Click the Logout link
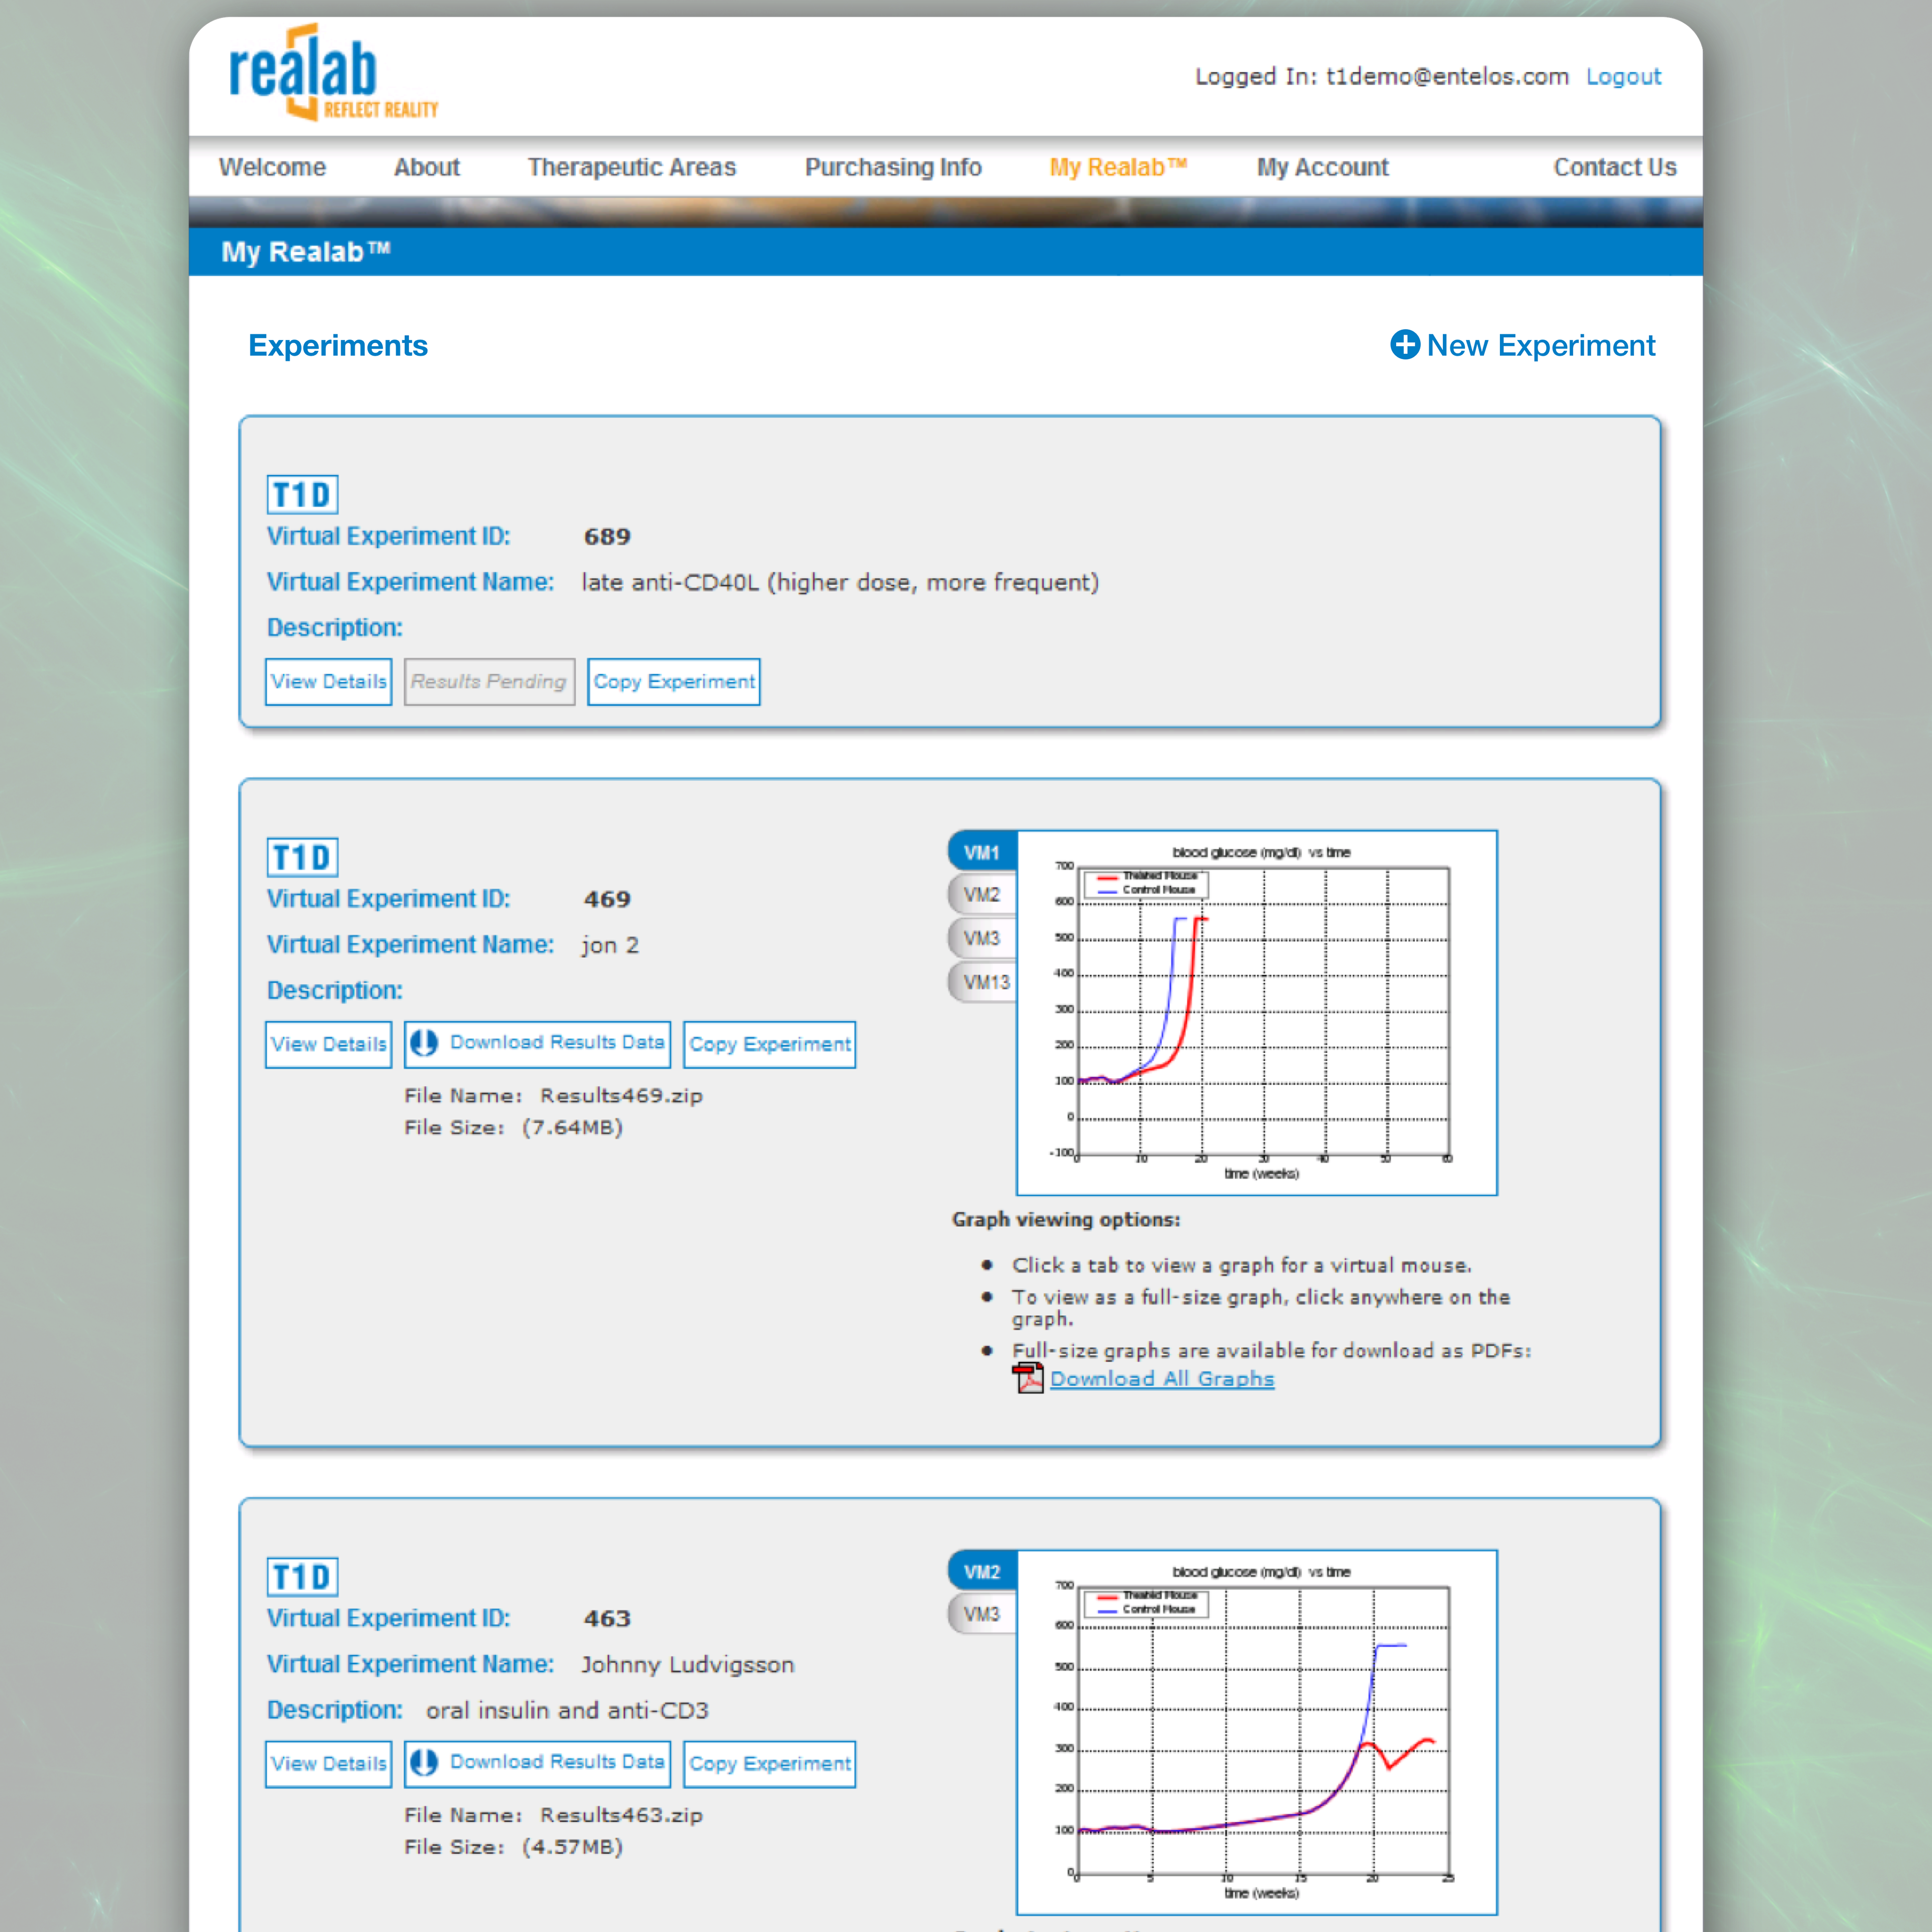This screenshot has width=1932, height=1932. click(1622, 77)
